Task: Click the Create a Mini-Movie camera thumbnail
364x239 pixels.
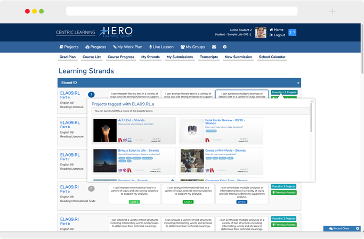Action: click(x=192, y=161)
